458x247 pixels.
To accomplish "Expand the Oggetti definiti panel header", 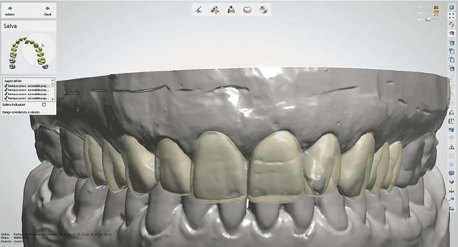I will pos(28,81).
